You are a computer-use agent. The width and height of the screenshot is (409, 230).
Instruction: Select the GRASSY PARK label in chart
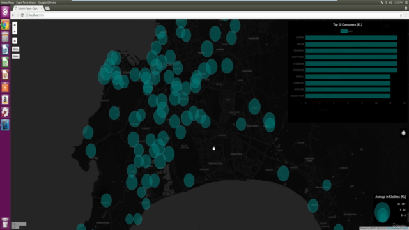point(297,96)
